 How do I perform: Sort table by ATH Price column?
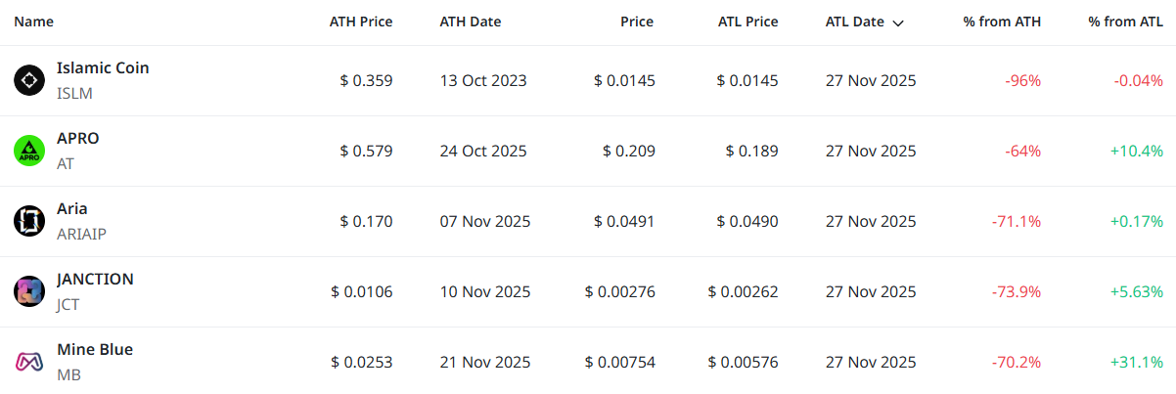pyautogui.click(x=360, y=22)
